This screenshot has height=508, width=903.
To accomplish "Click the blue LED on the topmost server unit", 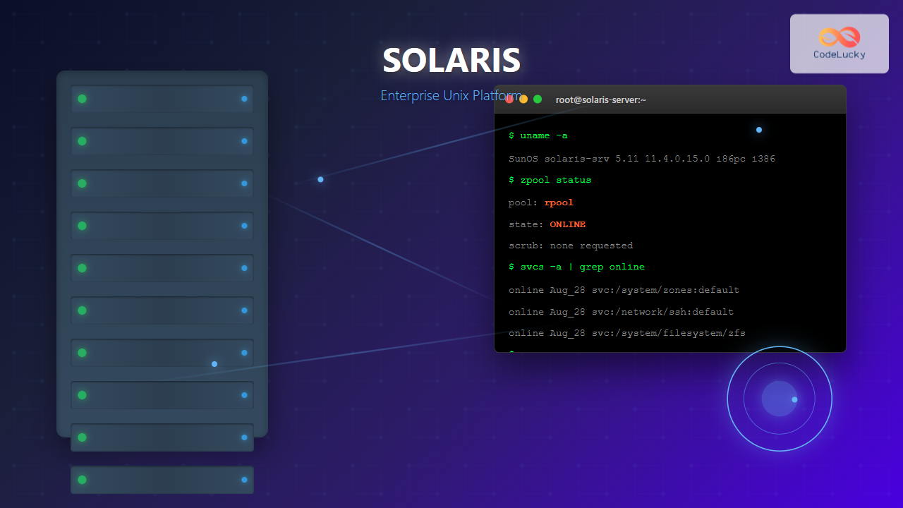I will coord(244,99).
